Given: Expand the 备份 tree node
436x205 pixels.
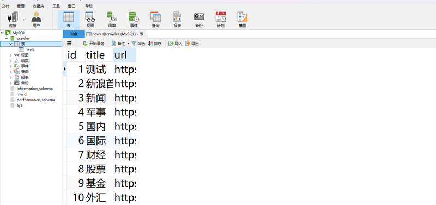Looking at the screenshot, I should click(11, 83).
